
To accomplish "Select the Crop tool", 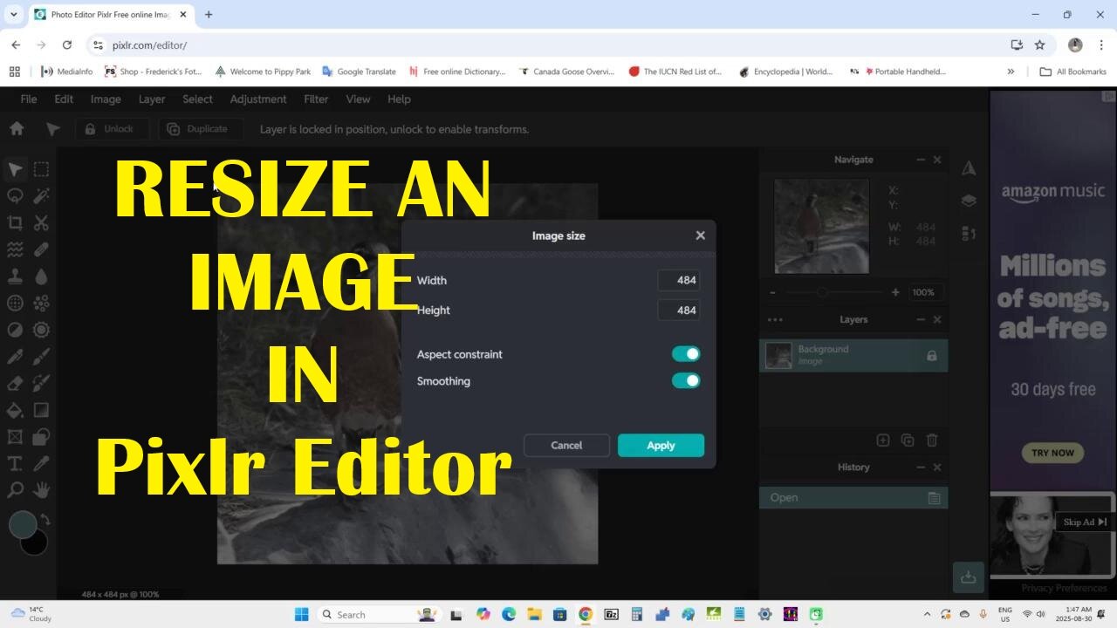I will coord(15,222).
